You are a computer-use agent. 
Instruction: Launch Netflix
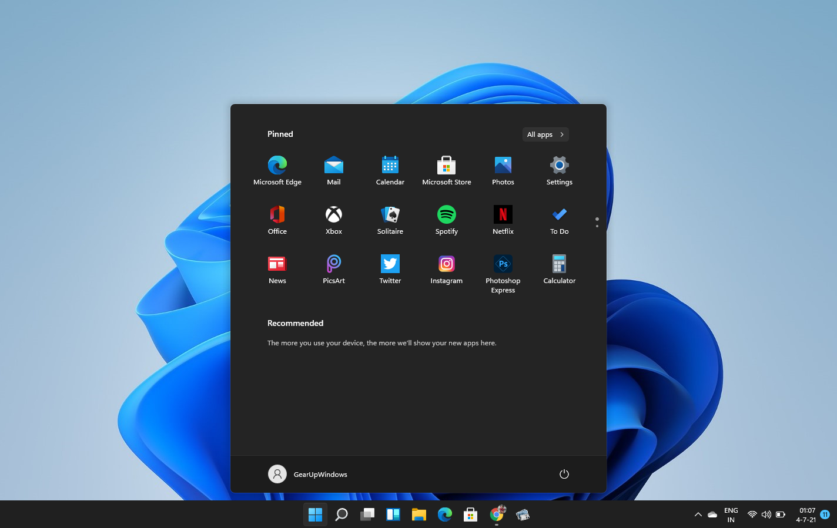pos(503,220)
